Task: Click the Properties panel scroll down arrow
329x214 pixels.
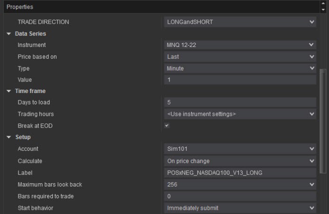Action: (x=324, y=9)
